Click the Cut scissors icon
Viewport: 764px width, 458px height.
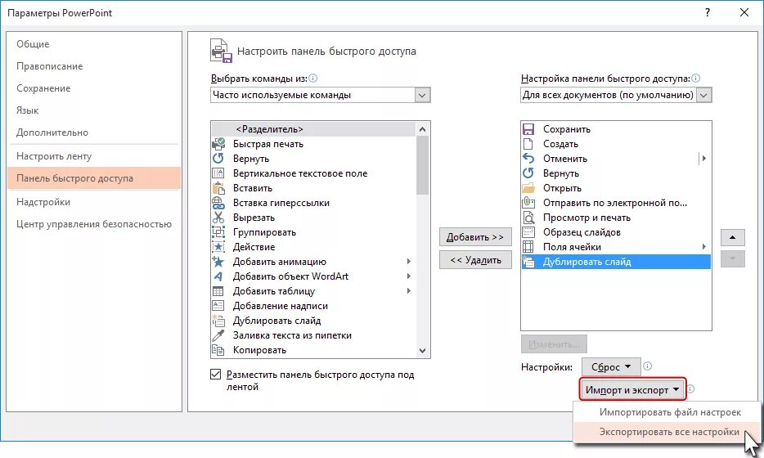point(218,218)
